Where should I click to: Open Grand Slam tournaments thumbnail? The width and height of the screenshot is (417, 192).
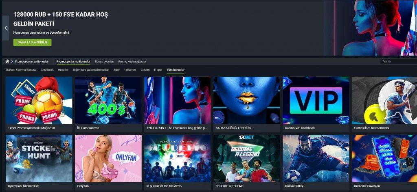click(384, 100)
